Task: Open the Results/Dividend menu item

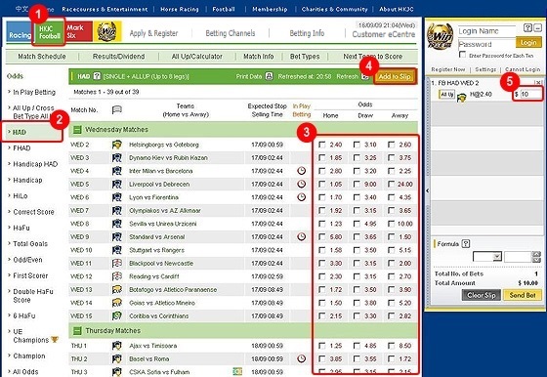Action: [118, 57]
